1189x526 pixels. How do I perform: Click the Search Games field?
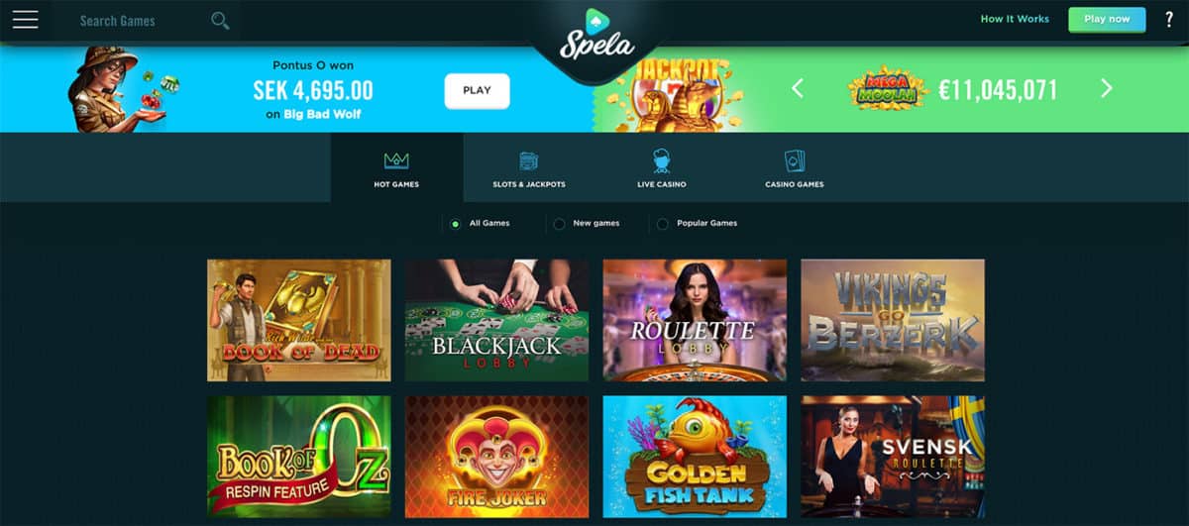click(139, 20)
